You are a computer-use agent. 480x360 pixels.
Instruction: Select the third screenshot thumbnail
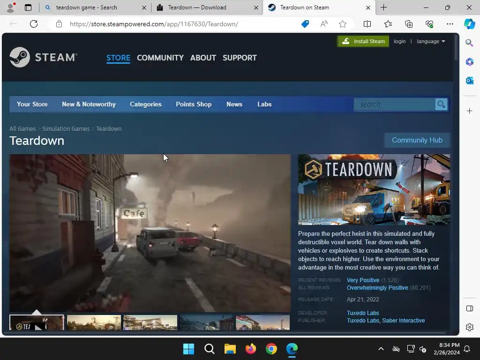pos(150,322)
